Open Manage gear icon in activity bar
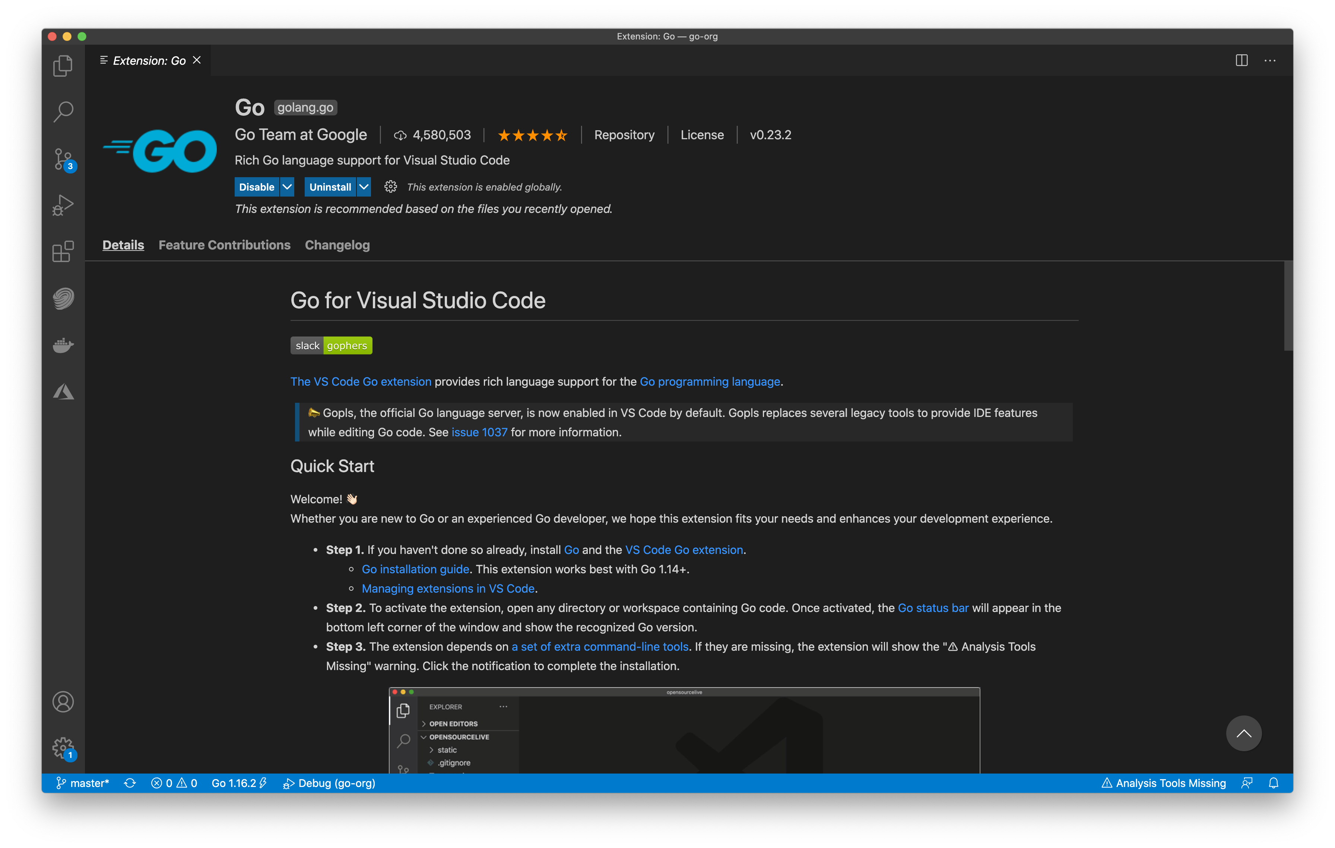Image resolution: width=1335 pixels, height=848 pixels. coord(63,748)
